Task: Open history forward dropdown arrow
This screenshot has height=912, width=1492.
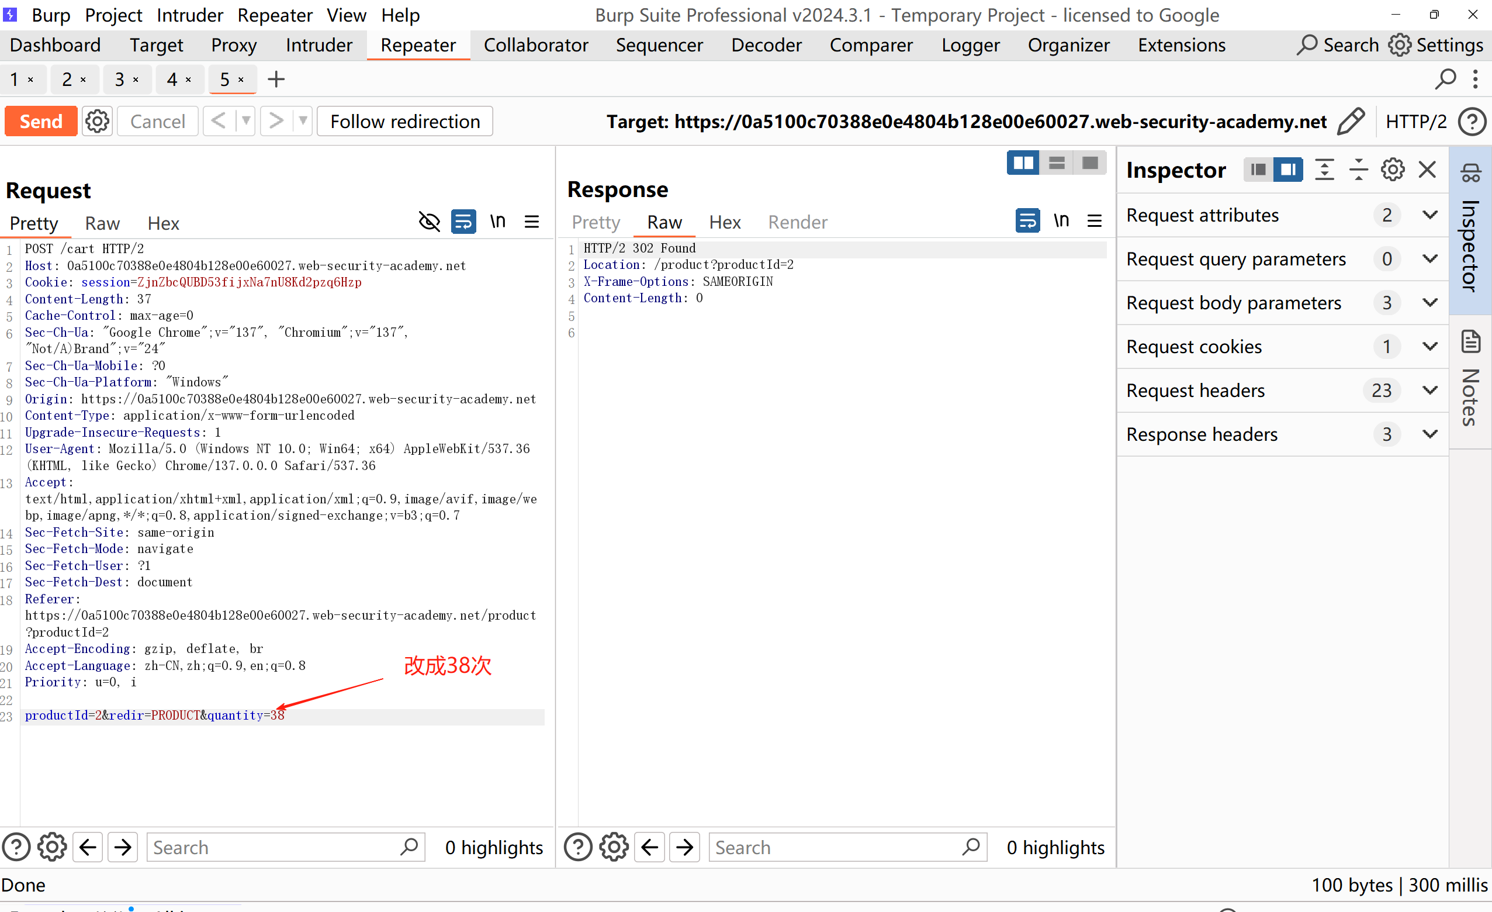Action: 303,121
